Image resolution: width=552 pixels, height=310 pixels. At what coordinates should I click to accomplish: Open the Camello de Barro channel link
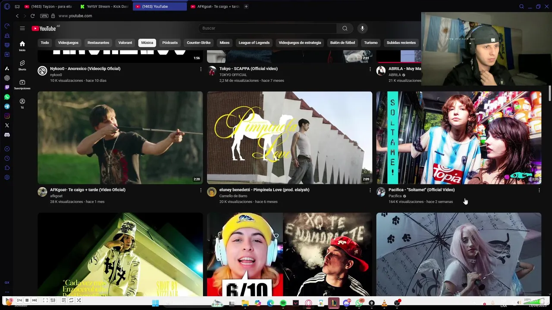233,196
